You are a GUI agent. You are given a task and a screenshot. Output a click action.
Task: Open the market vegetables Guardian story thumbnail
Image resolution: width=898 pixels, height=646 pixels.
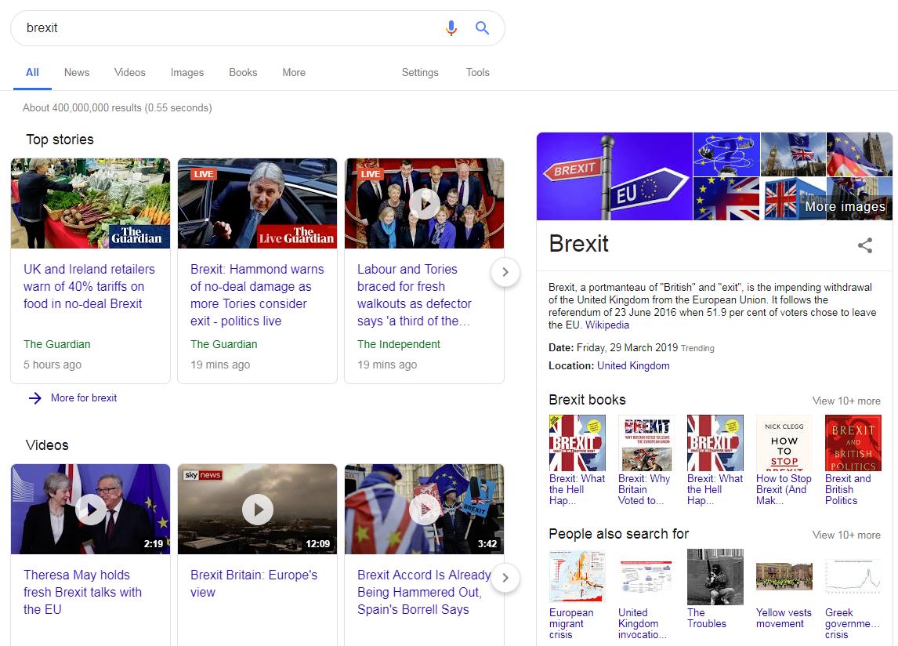coord(90,203)
